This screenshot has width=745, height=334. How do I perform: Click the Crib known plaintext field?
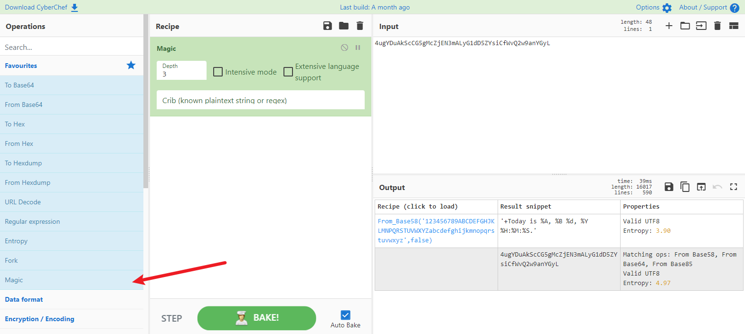[261, 100]
